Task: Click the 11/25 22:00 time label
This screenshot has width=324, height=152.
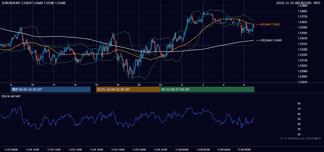Action: coord(160,150)
